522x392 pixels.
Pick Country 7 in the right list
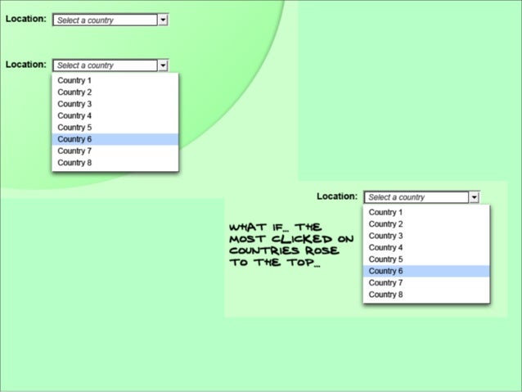pos(426,283)
